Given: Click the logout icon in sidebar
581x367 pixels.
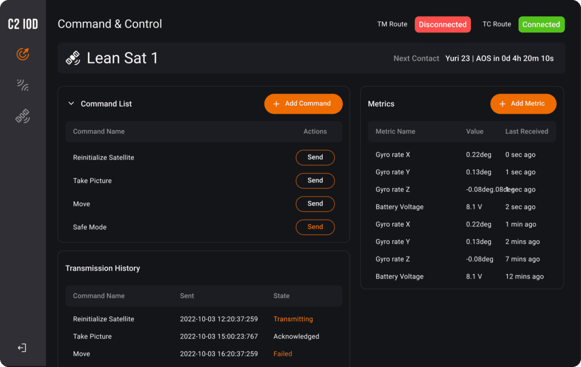Looking at the screenshot, I should pyautogui.click(x=22, y=348).
